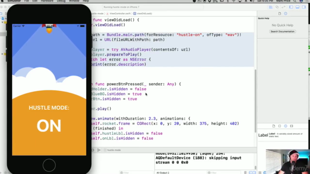310x174 pixels.
Task: Open the Assistant editor in Xcode toolbar
Action: [277, 7]
